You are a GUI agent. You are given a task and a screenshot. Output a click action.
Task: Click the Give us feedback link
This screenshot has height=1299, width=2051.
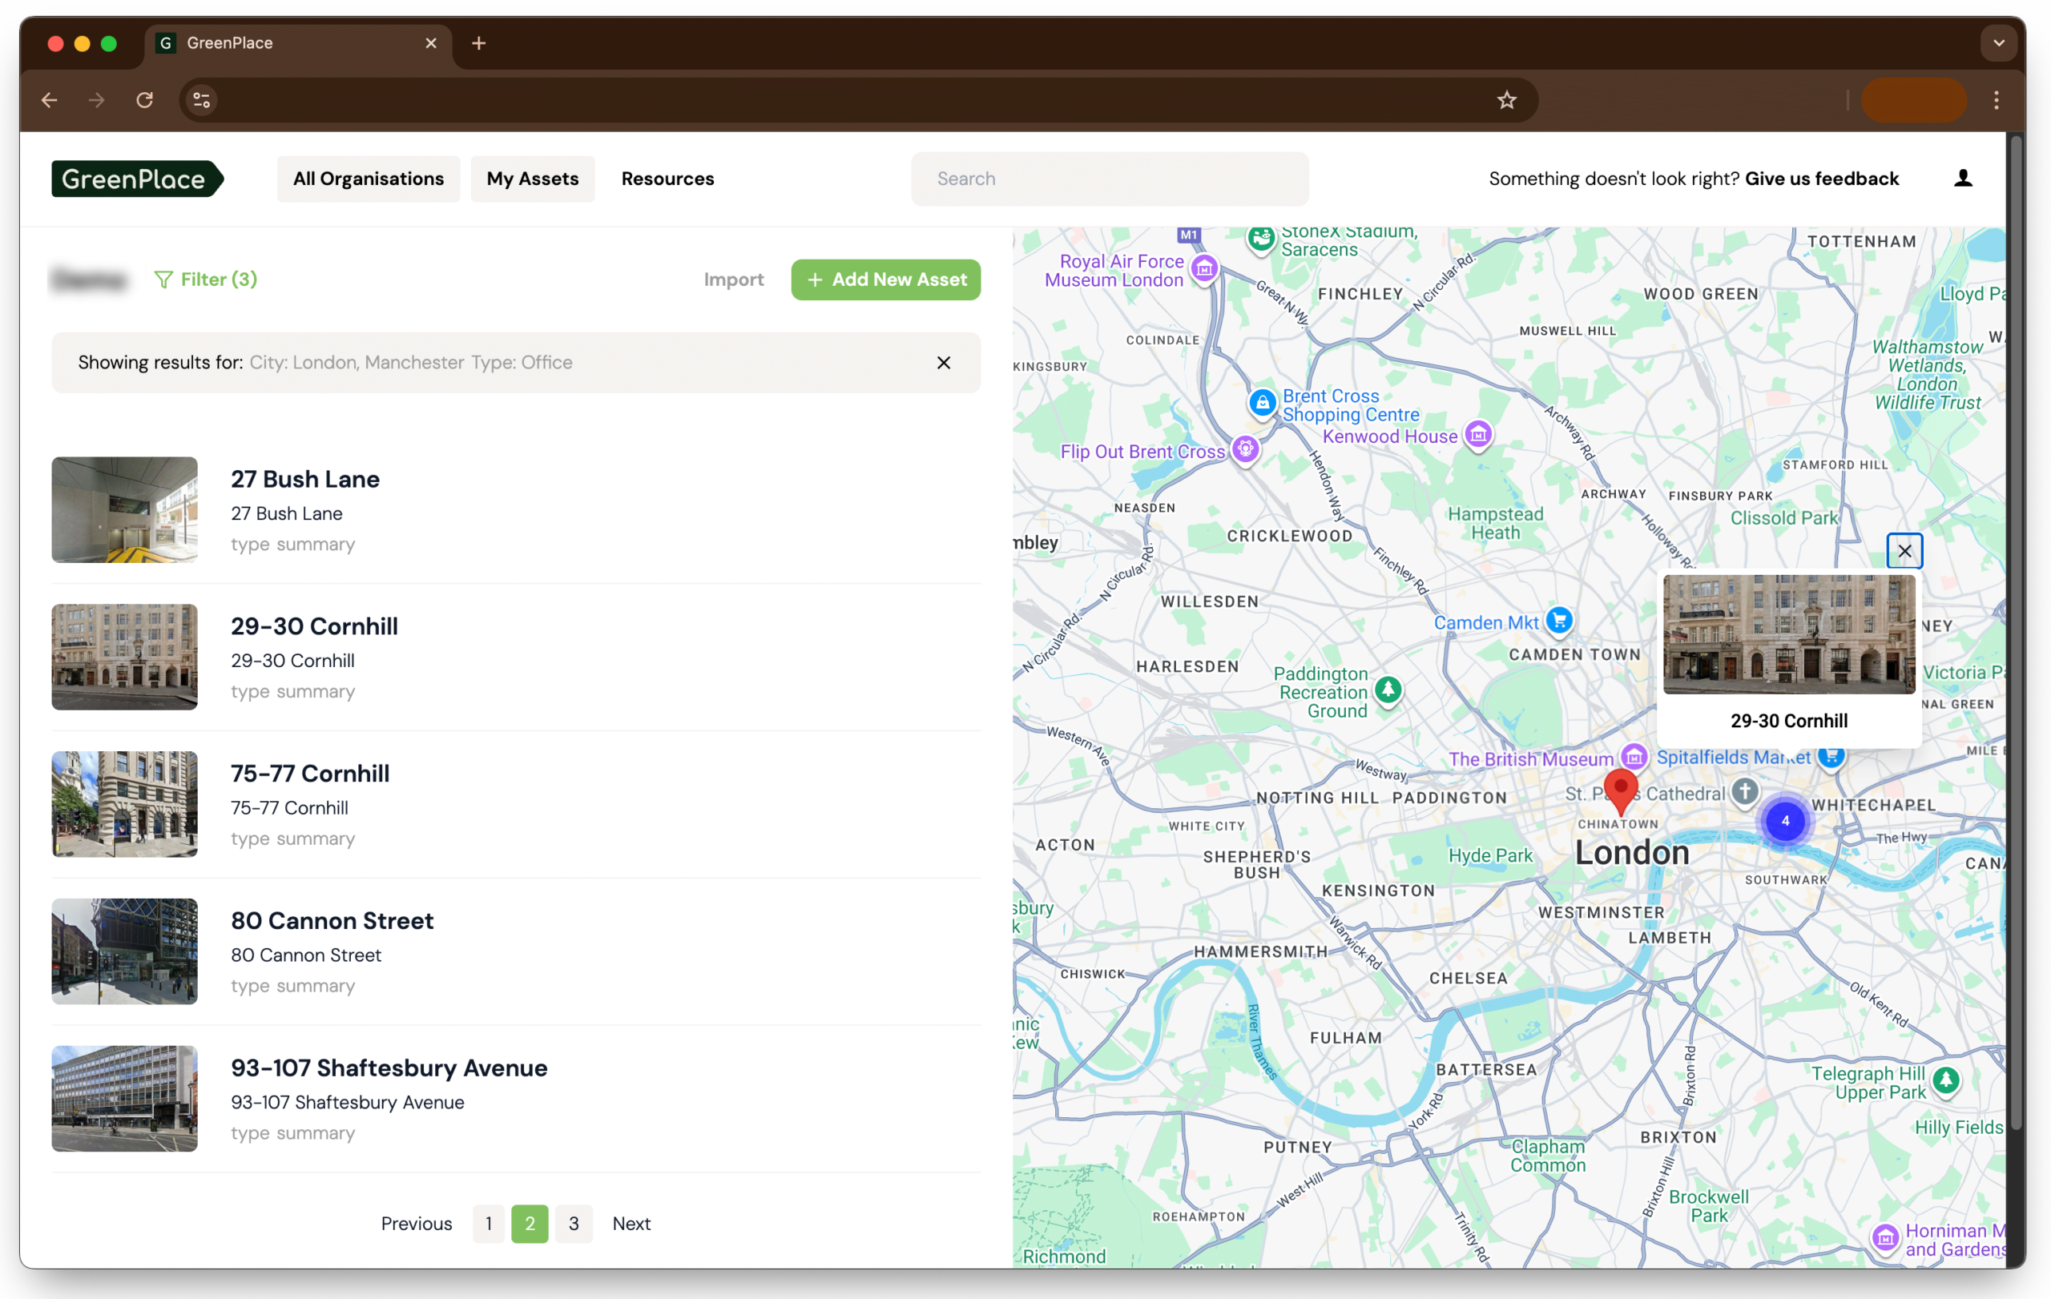(x=1821, y=179)
